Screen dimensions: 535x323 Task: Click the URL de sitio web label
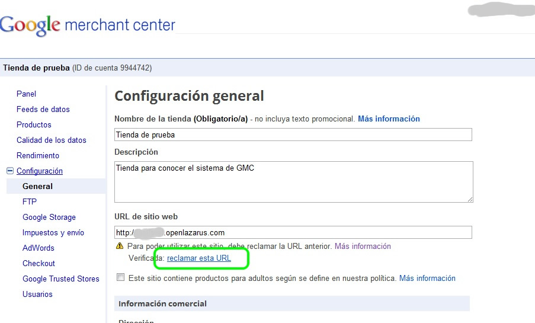point(146,216)
